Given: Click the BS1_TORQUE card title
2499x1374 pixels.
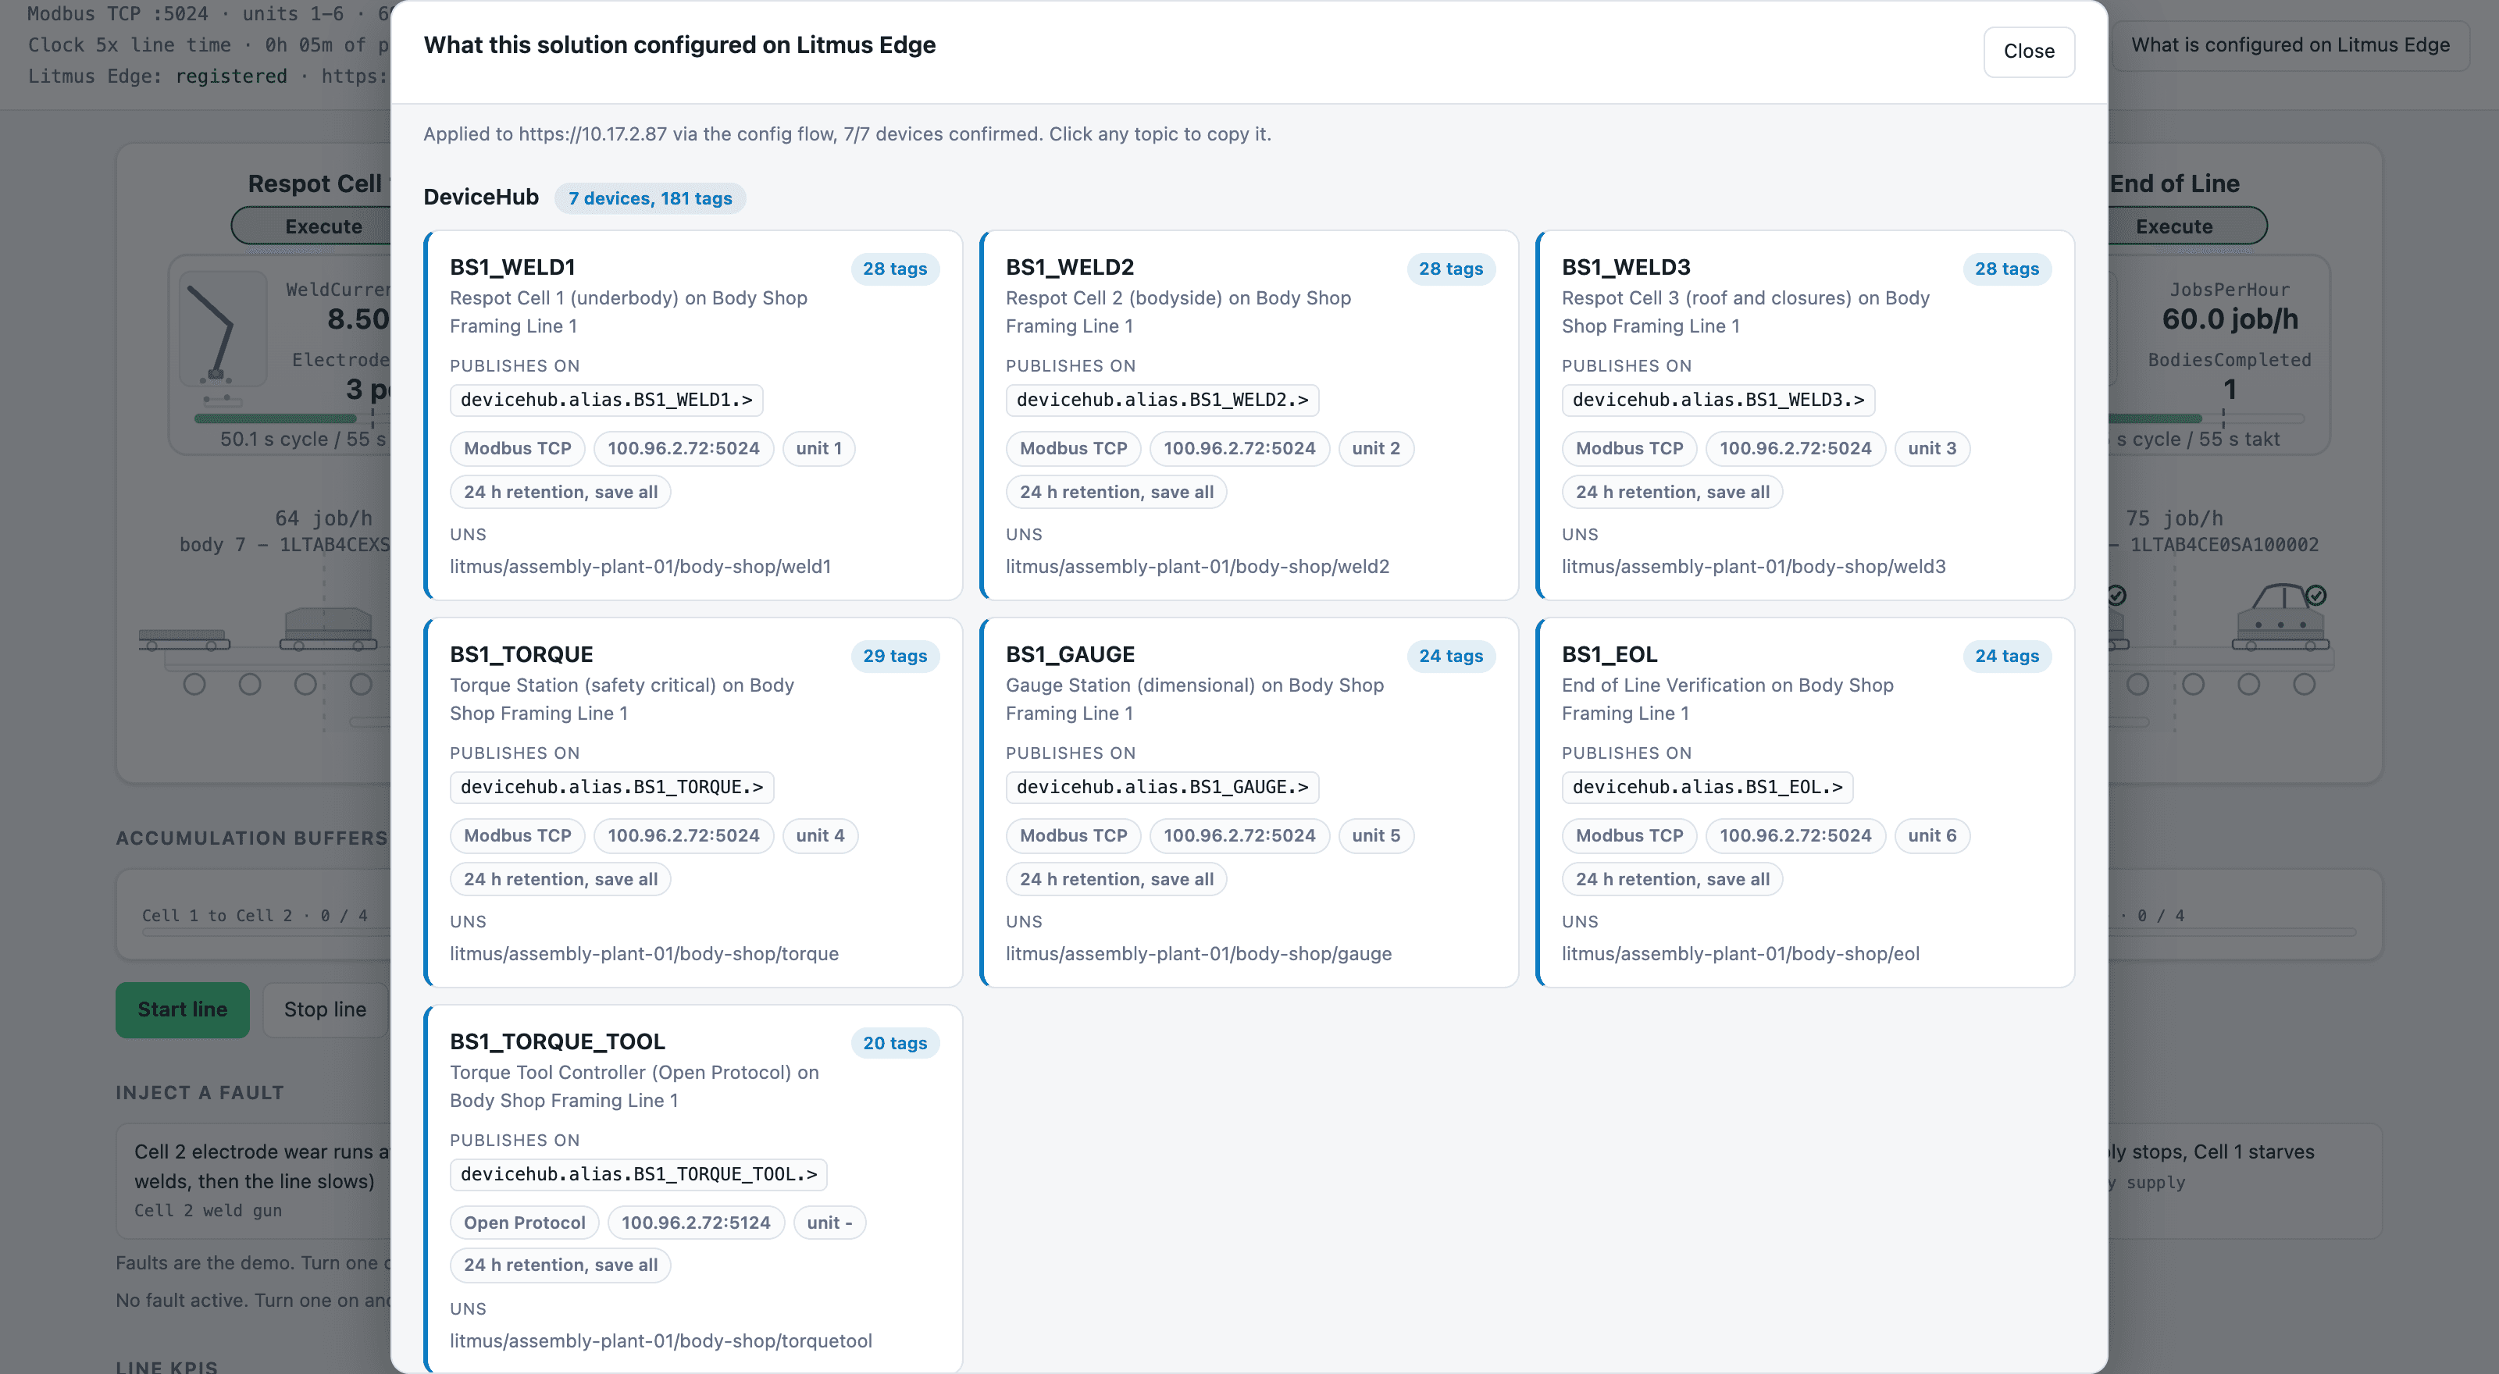Looking at the screenshot, I should [x=521, y=653].
